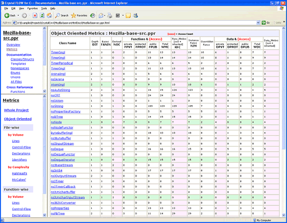Open the McCabes' complexity link
287x223 pixels.
pos(19,180)
